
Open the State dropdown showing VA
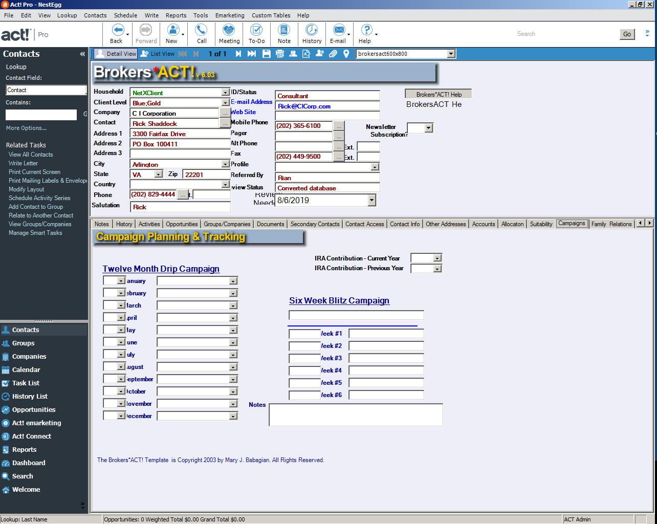click(158, 174)
